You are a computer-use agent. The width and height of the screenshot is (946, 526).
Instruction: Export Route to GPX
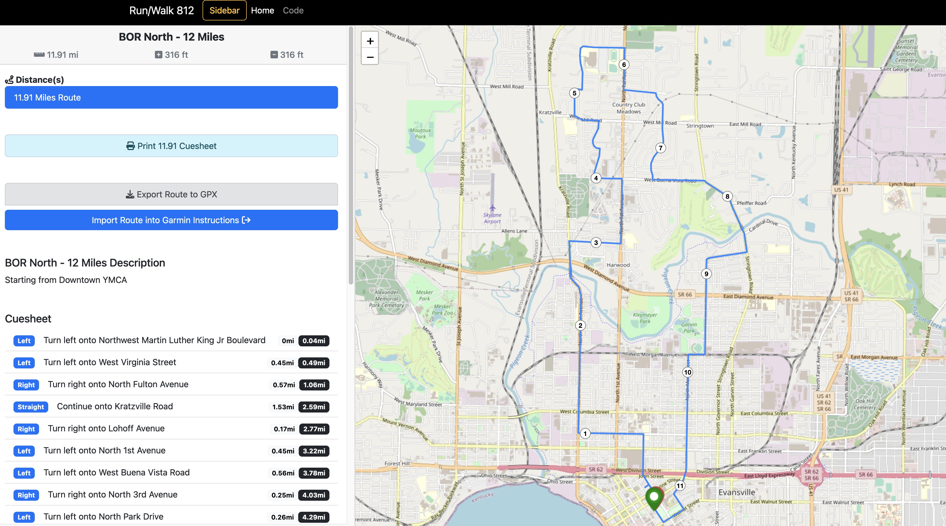[x=171, y=194]
